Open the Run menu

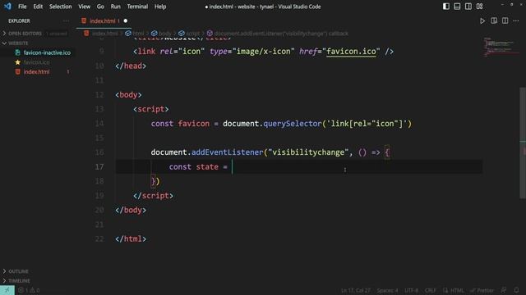pyautogui.click(x=115, y=7)
